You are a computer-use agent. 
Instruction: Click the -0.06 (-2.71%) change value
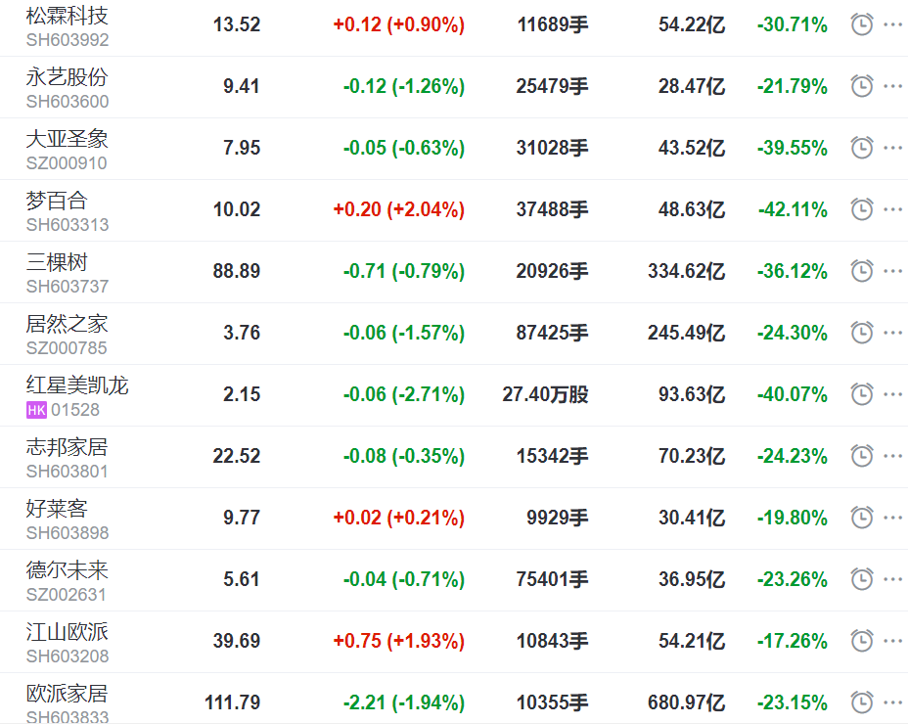[x=404, y=394]
